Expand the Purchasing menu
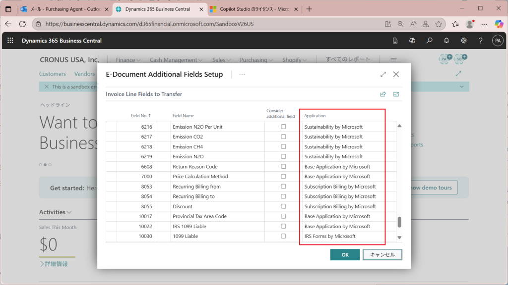Image resolution: width=508 pixels, height=285 pixels. click(256, 60)
